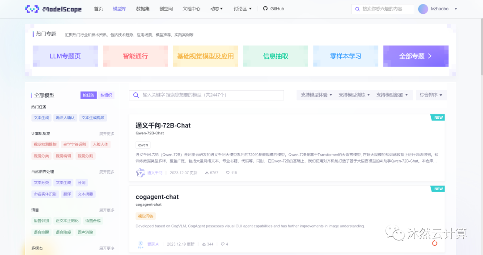The height and width of the screenshot is (255, 483).
Task: Open the 零样本学习 topic card
Action: click(346, 56)
